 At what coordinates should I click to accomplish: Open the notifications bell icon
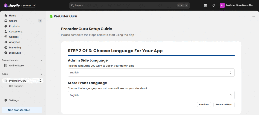(214, 5)
